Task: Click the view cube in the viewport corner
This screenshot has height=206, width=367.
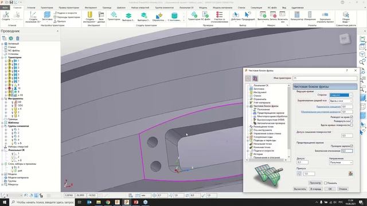Action: [x=345, y=39]
